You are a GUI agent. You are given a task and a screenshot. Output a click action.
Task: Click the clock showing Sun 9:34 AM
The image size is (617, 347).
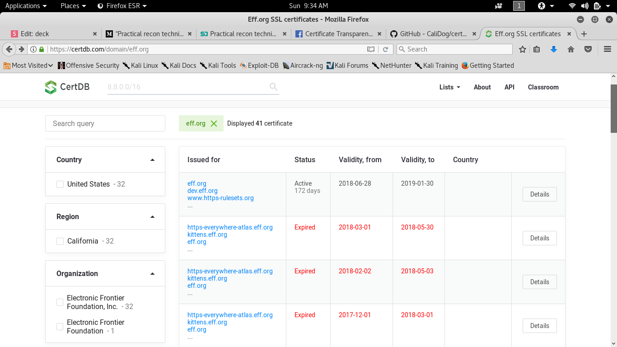308,6
